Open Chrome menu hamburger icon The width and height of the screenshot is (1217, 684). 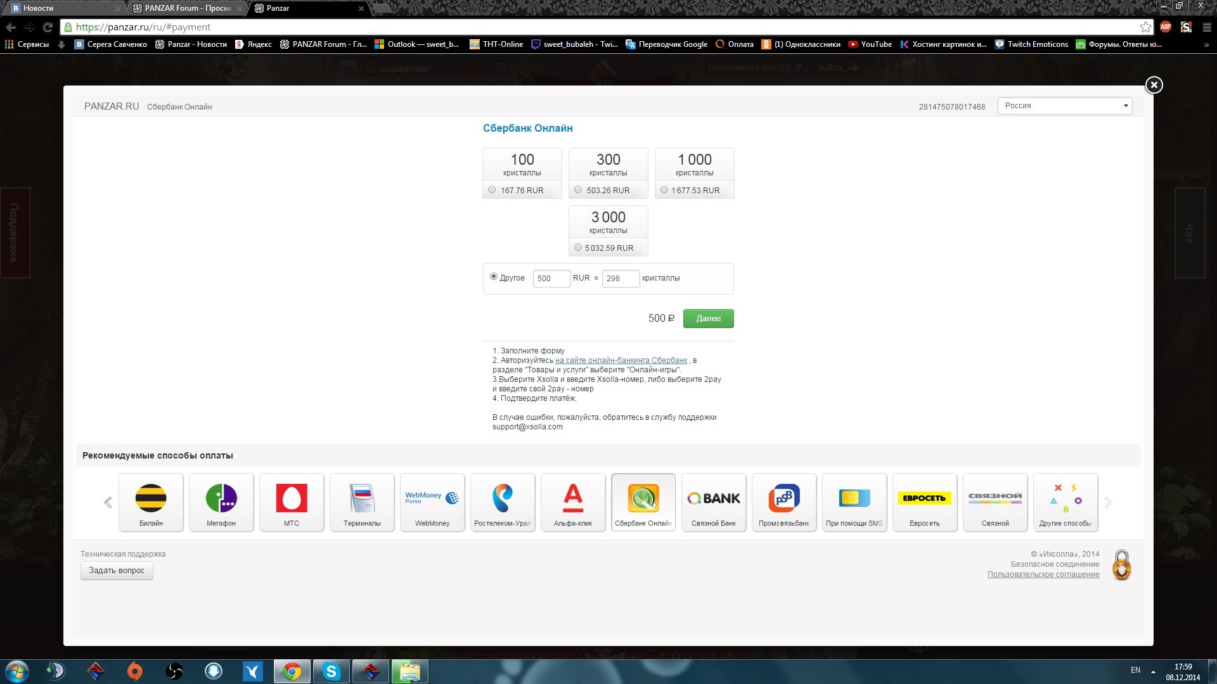pos(1207,27)
